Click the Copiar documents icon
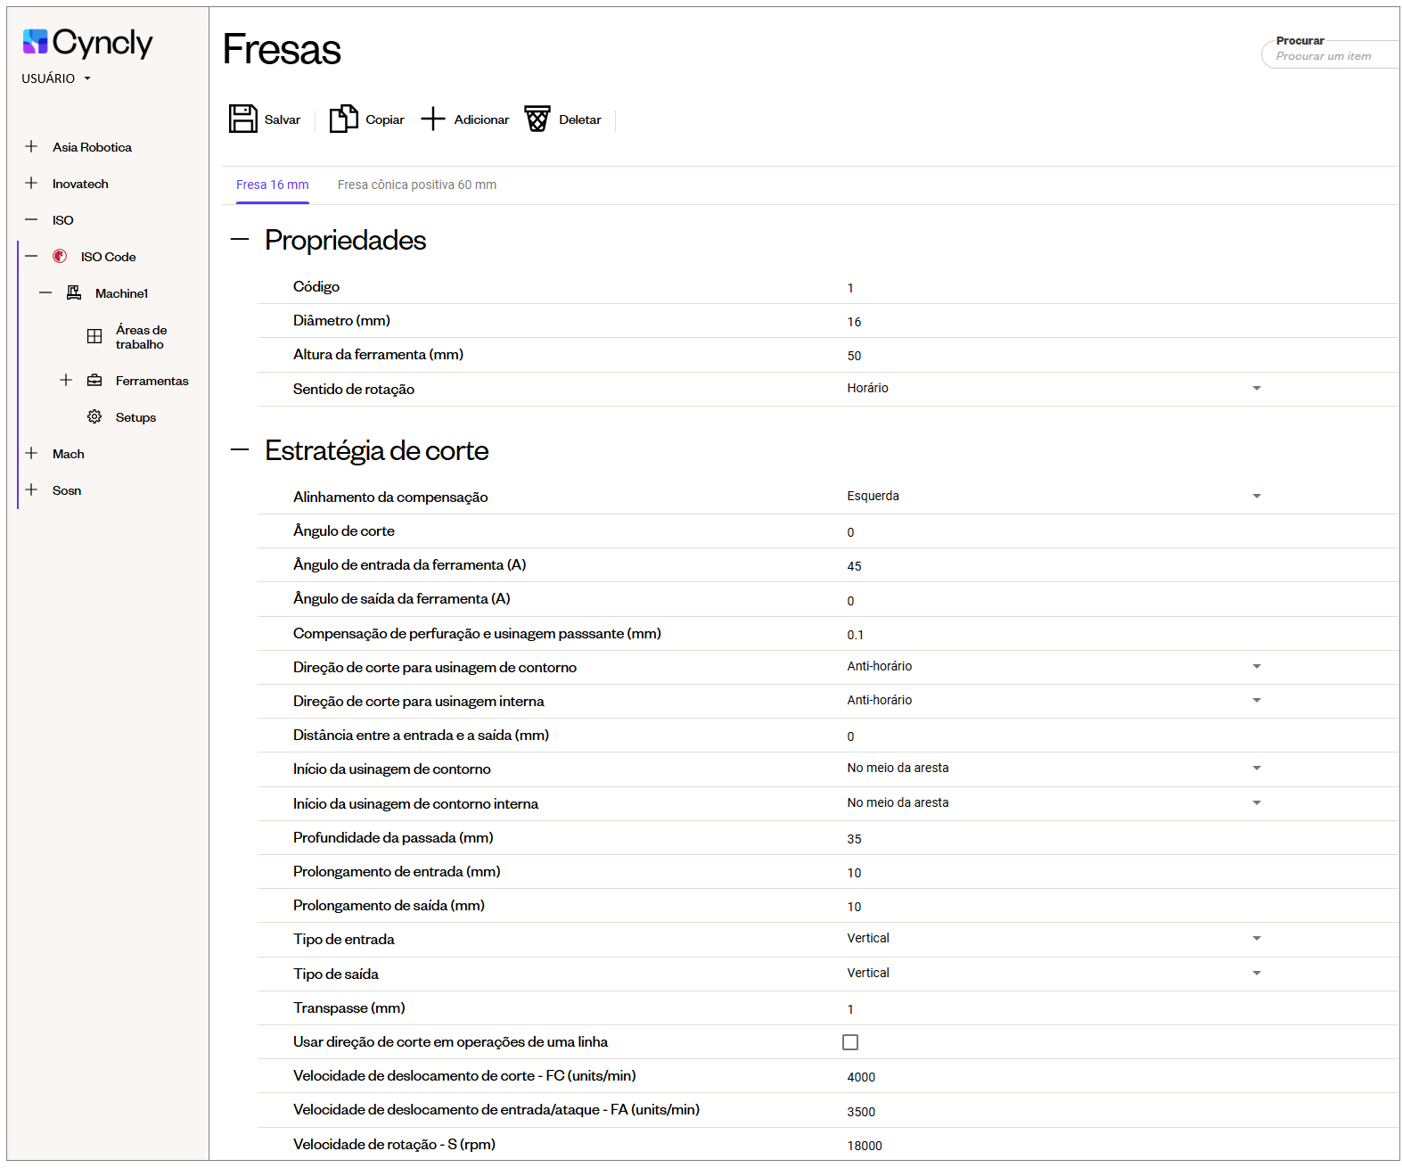1402x1176 pixels. (343, 119)
